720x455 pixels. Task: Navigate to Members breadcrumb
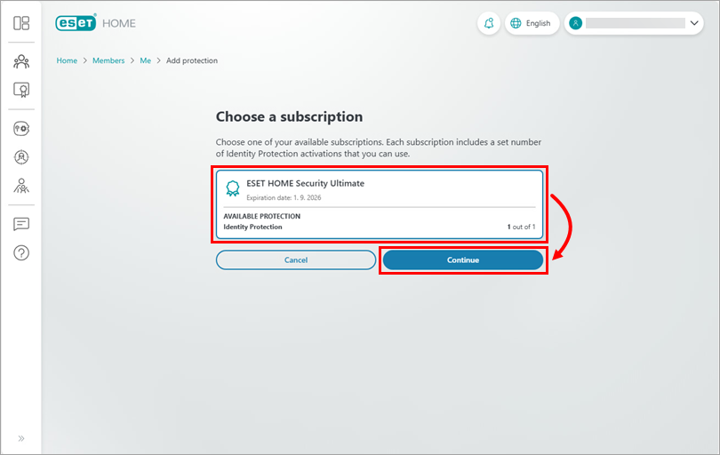click(x=108, y=60)
